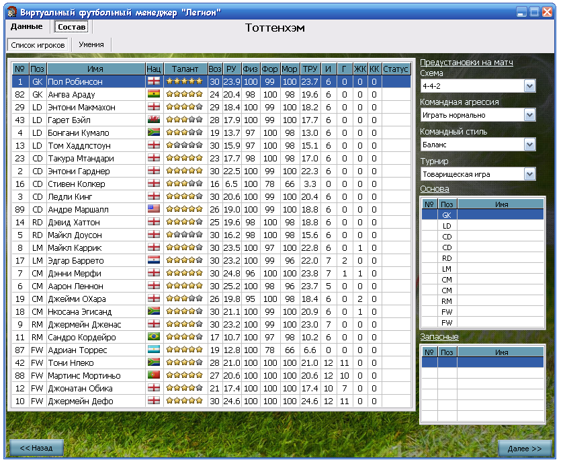Click the Wales flag in Гарет Бэйл row
Screen dimensions: 563x462
point(154,120)
